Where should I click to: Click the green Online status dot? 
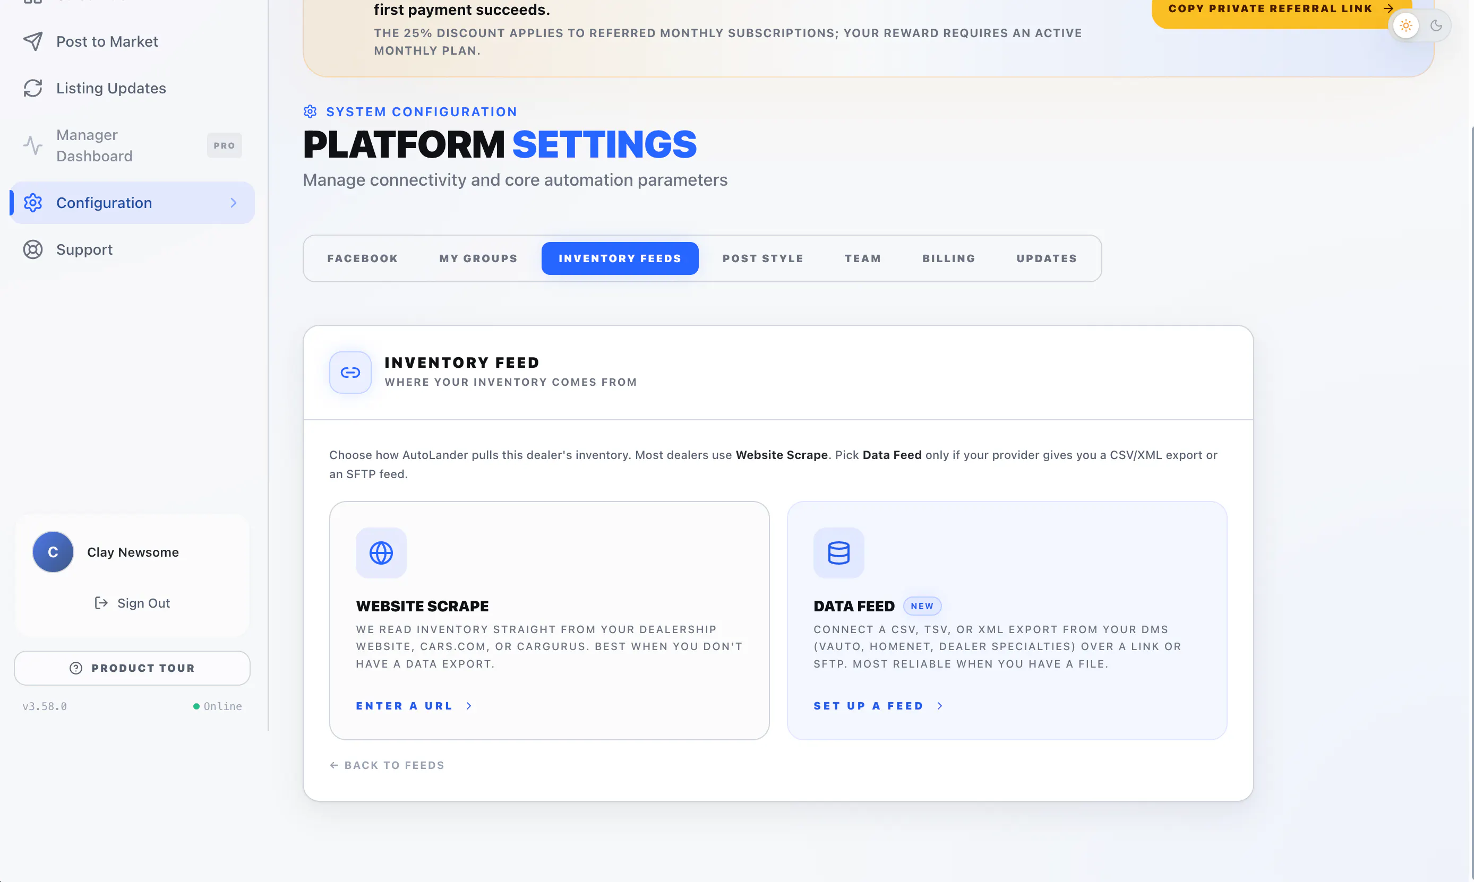pos(196,706)
